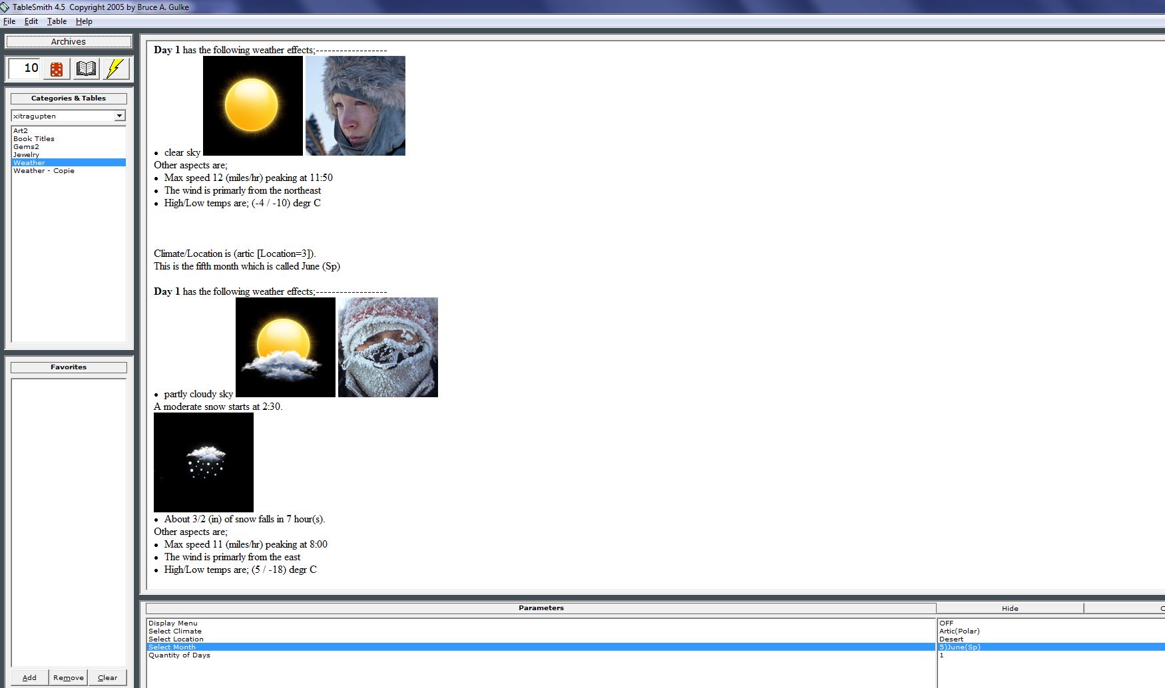Click the snow cloud weather image
Screen dimensions: 1165x688
204,462
